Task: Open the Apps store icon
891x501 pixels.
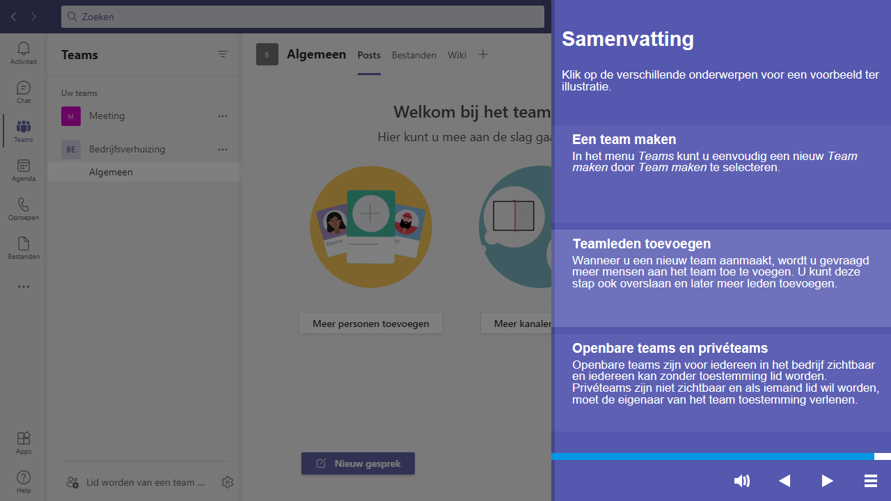Action: pyautogui.click(x=24, y=442)
